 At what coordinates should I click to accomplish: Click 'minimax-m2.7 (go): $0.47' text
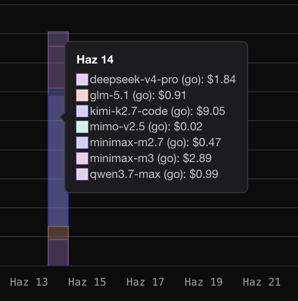click(x=155, y=143)
